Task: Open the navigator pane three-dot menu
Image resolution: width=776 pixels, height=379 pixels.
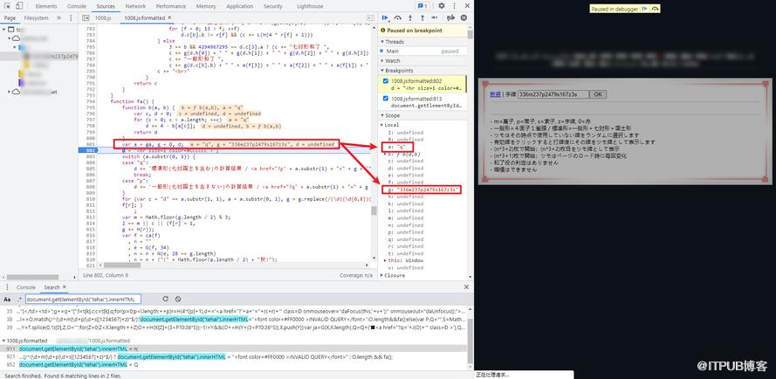Action: (71, 17)
